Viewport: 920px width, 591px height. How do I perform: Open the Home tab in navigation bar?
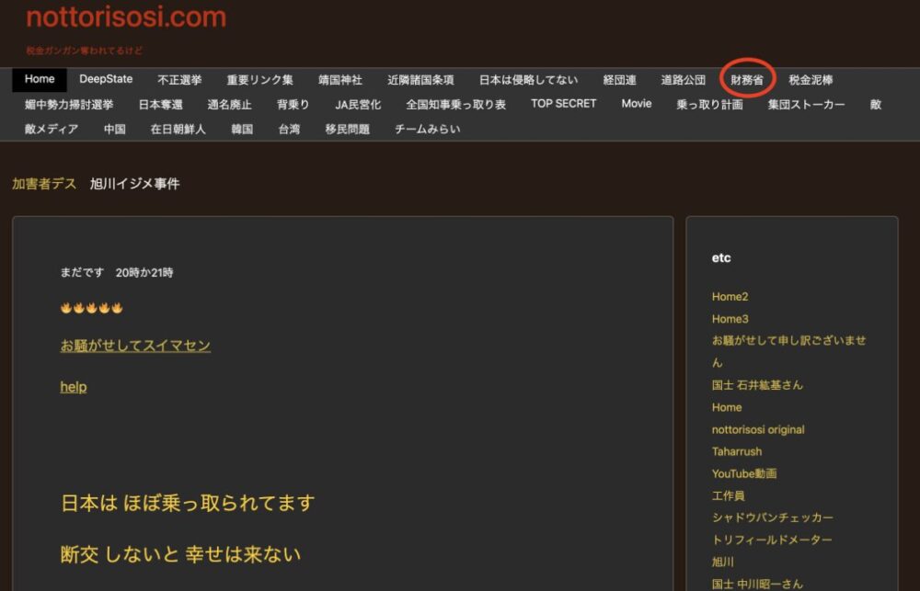40,80
